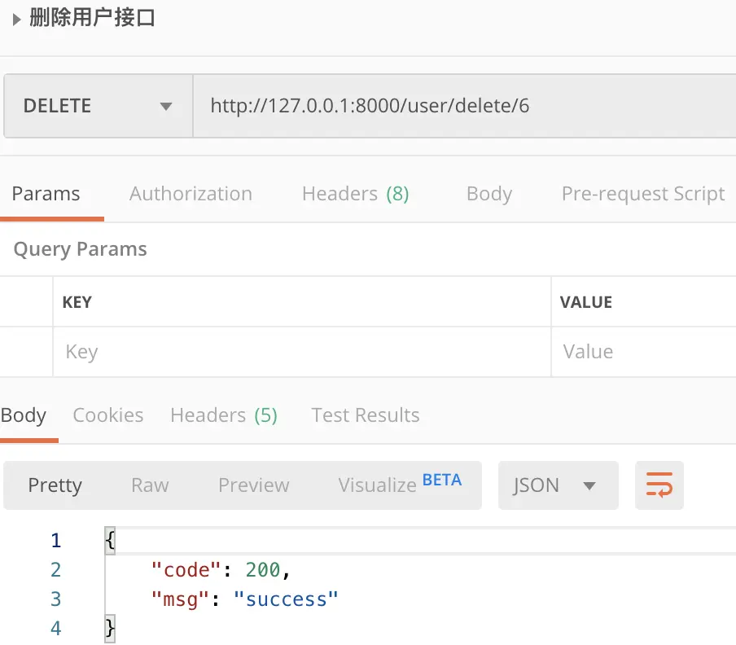Open the JSON format dropdown
Image resolution: width=736 pixels, height=645 pixels.
(x=558, y=485)
